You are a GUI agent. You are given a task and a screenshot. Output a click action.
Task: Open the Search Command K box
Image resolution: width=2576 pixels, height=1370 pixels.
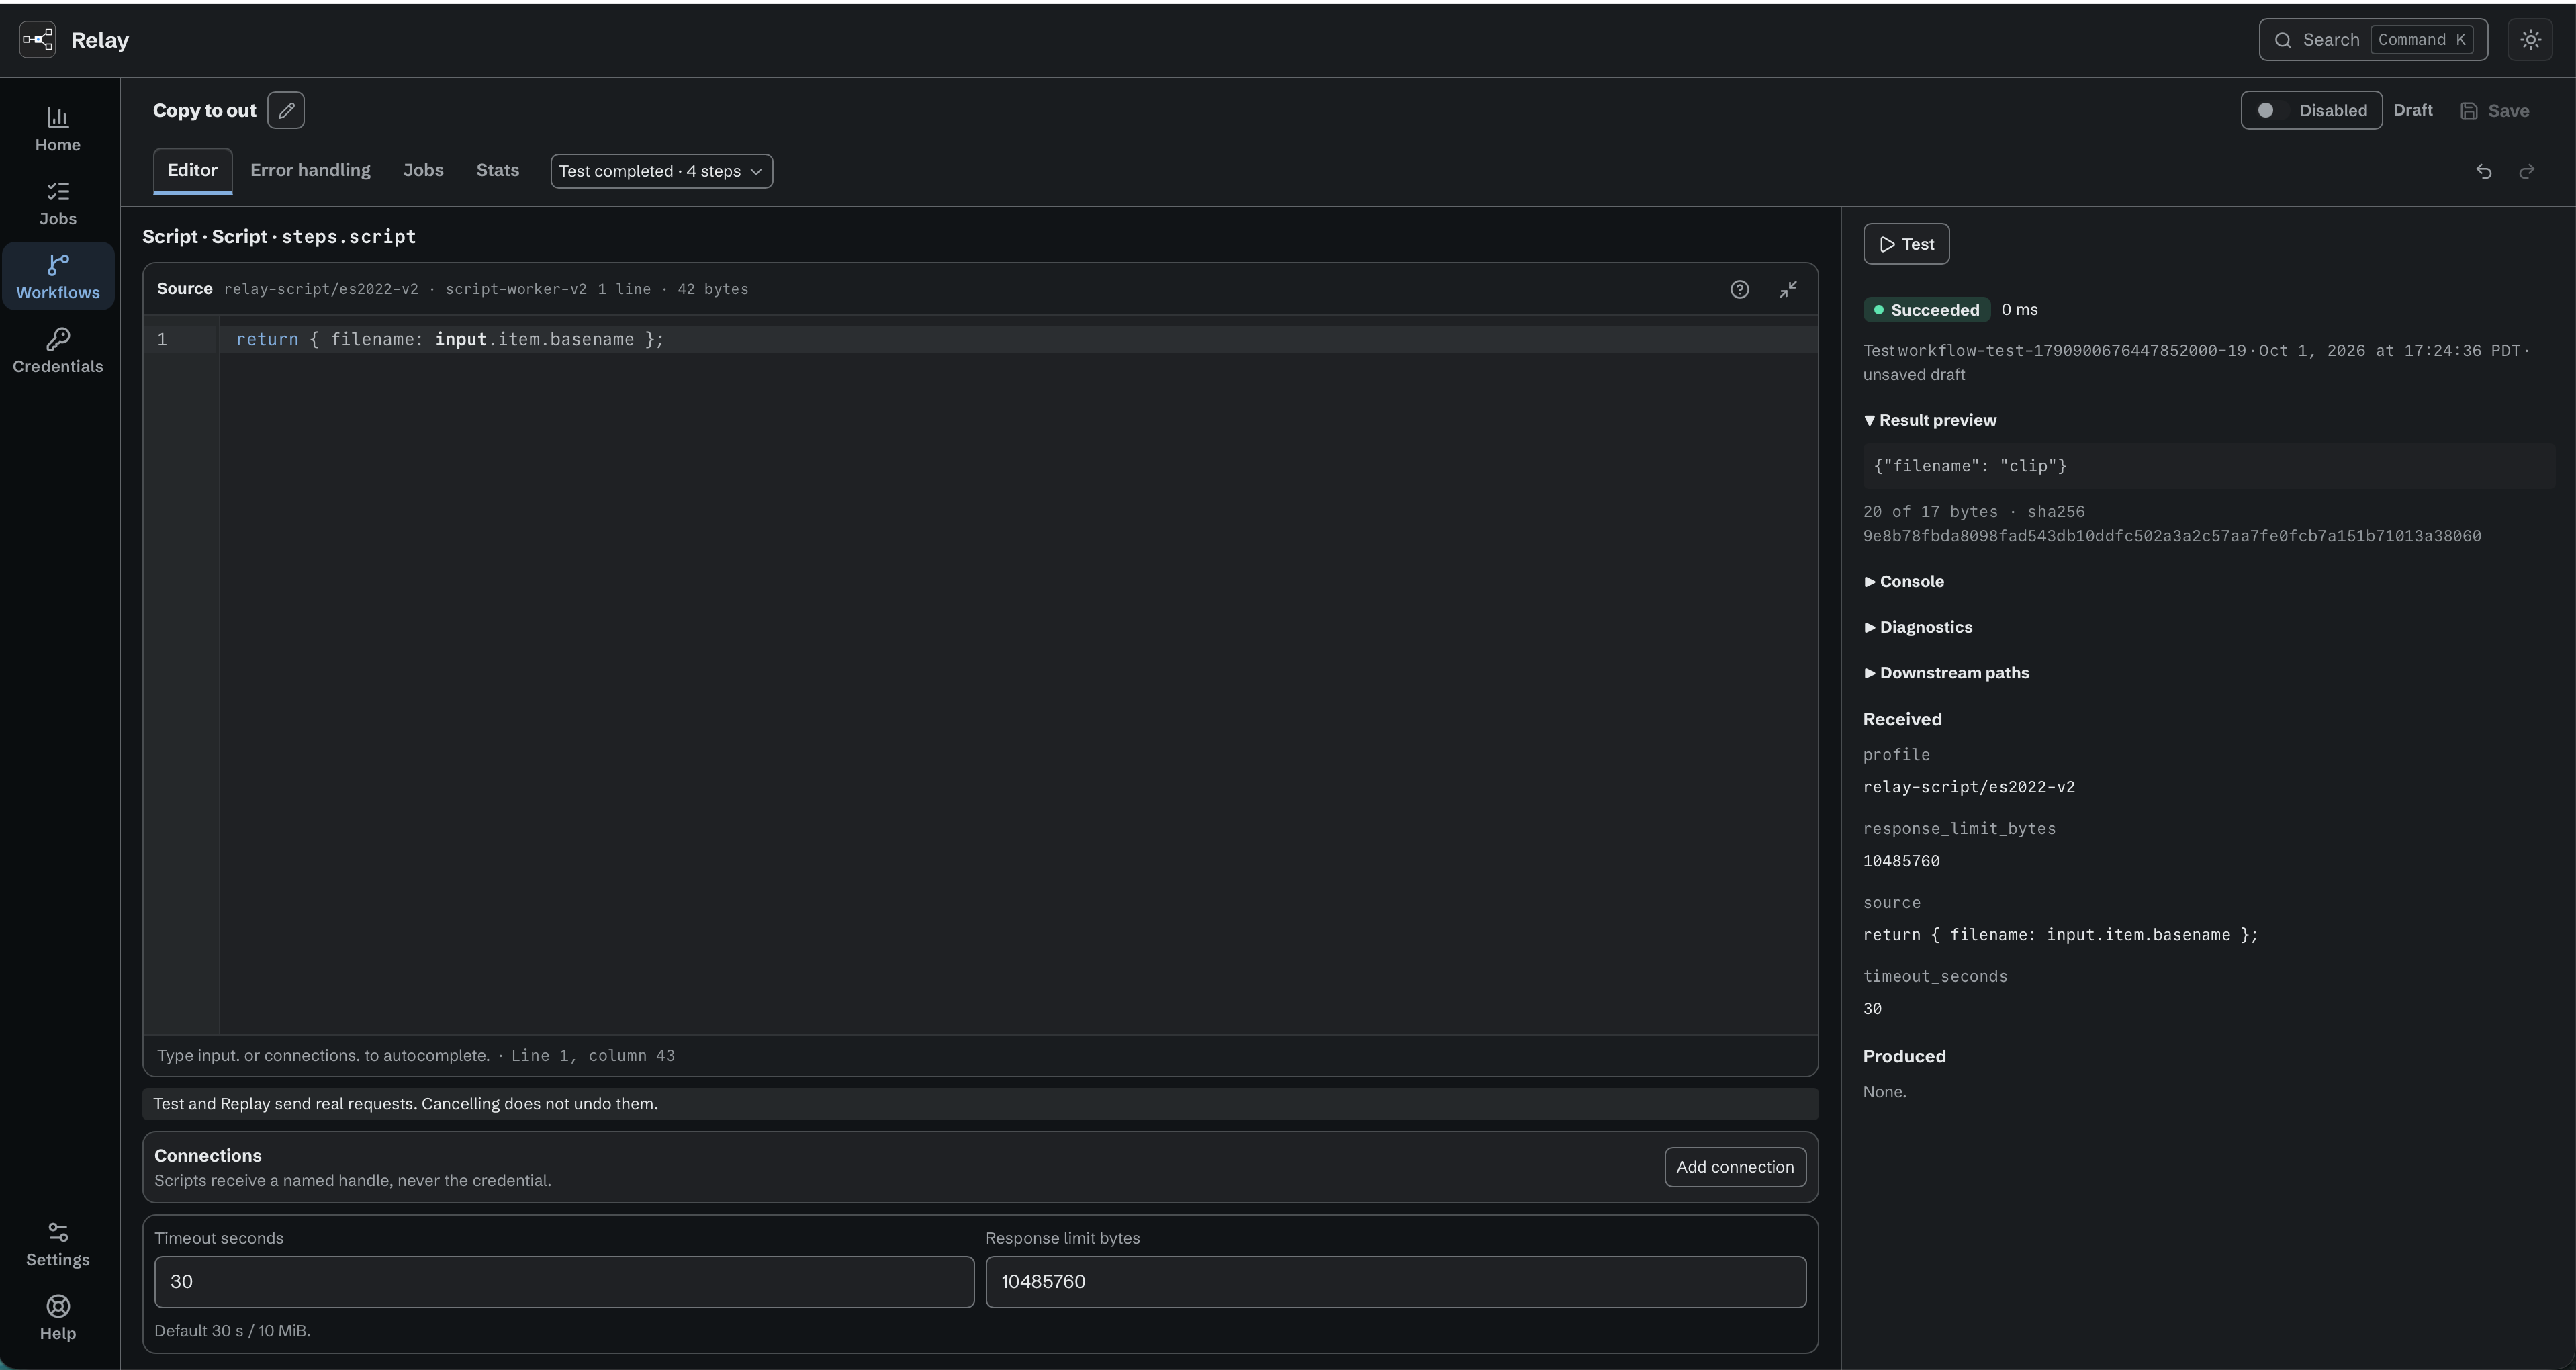[2373, 40]
